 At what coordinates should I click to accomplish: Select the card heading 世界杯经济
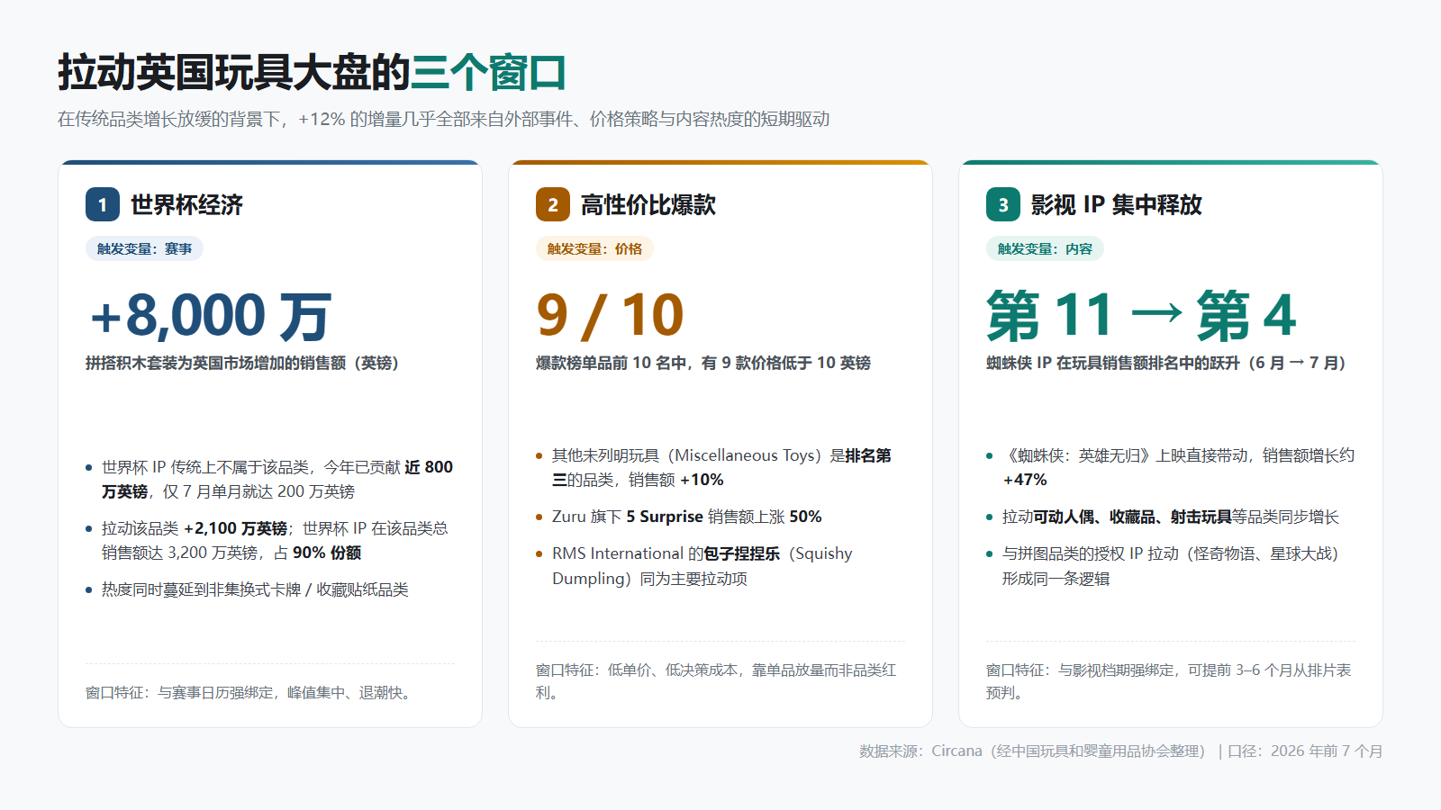[x=186, y=205]
